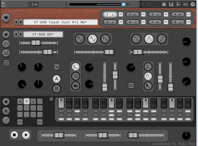Viewport: 198px width, 146px height.
Task: Open patch with the folder icon
Action: pos(6,44)
